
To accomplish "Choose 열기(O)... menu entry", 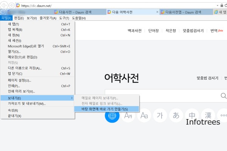I will point(37,52).
